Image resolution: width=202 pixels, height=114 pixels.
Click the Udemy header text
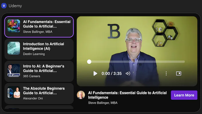pos(15,6)
